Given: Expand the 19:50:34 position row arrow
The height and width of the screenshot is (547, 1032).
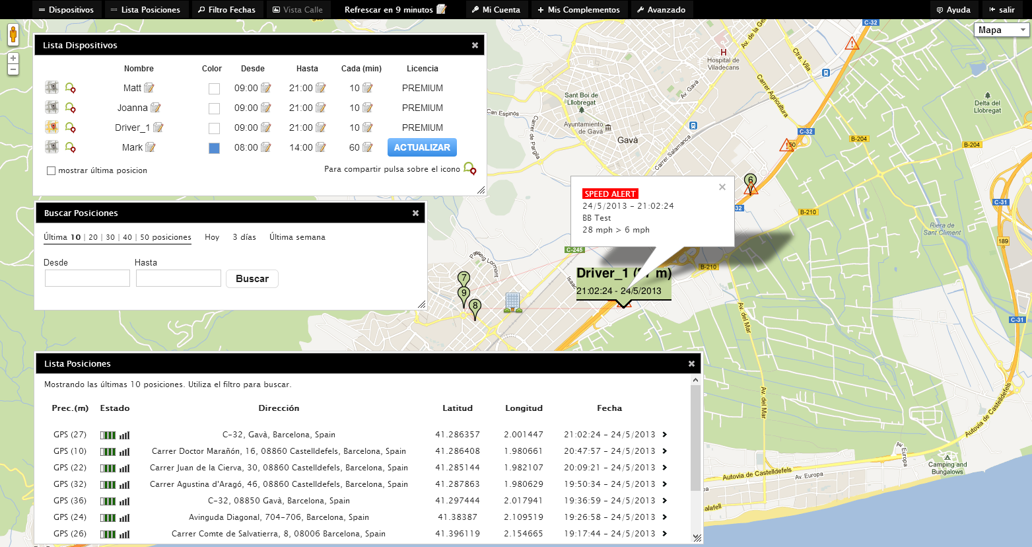Looking at the screenshot, I should tap(665, 484).
